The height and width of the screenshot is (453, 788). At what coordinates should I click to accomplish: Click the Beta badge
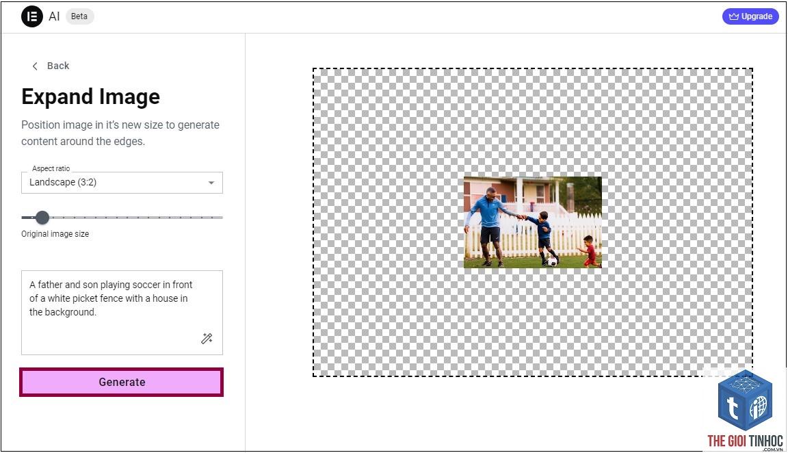79,16
